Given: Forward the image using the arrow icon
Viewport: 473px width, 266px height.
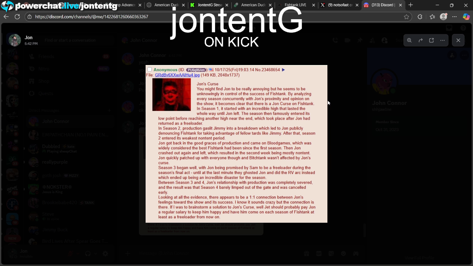Looking at the screenshot, I should pyautogui.click(x=421, y=40).
